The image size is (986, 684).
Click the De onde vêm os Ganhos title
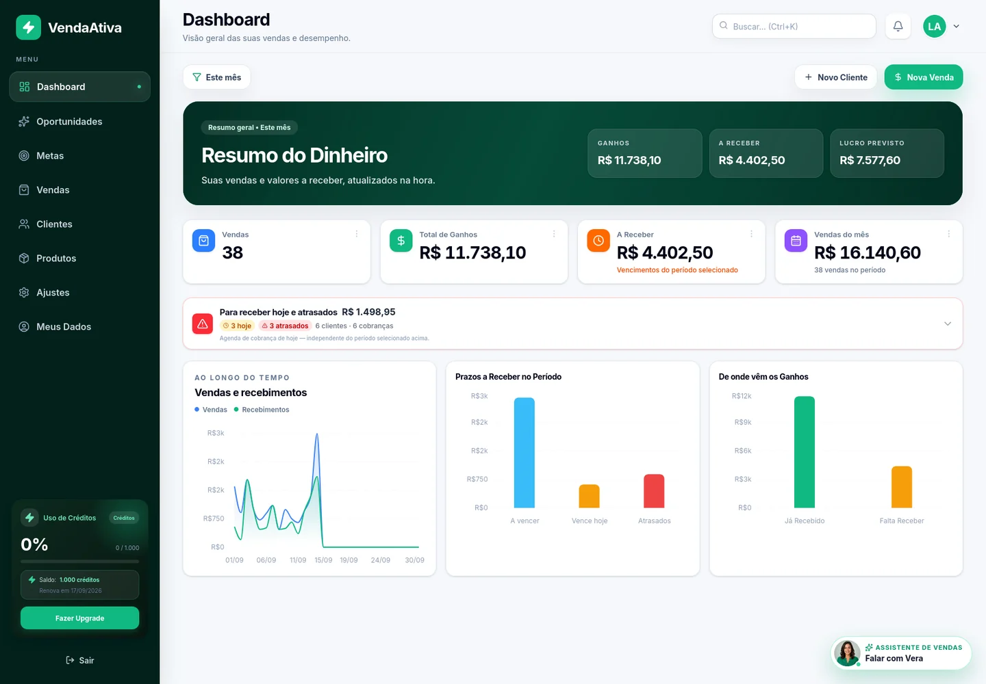click(x=763, y=377)
